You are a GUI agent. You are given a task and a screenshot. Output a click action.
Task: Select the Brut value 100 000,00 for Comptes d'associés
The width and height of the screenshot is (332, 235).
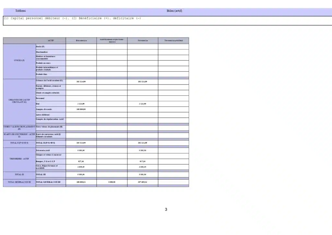(81, 109)
